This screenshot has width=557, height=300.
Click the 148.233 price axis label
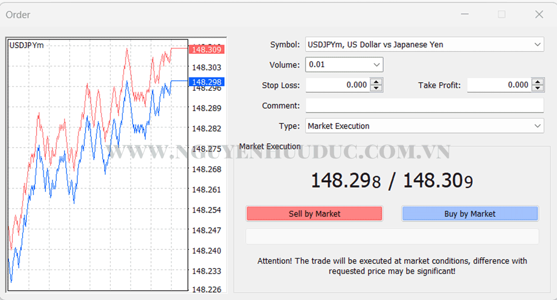(206, 271)
